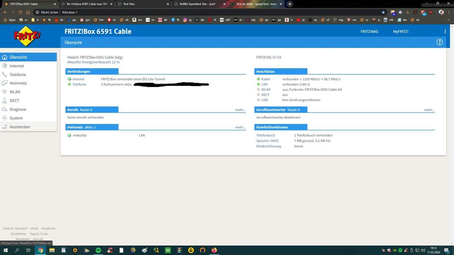Open the three-dot FRITZ!Box options menu
Image resolution: width=454 pixels, height=255 pixels.
[x=445, y=31]
